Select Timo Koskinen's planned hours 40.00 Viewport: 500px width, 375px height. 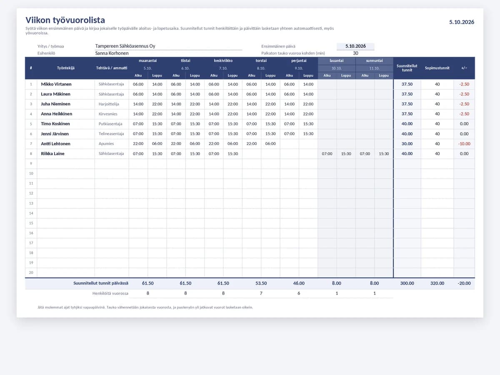coord(407,124)
